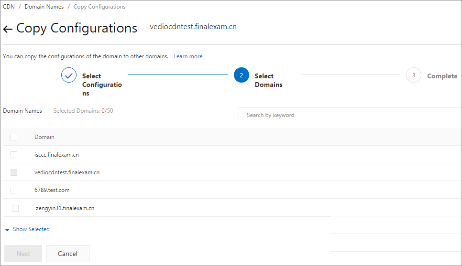Check the 6789.test.com checkbox

[x=14, y=190]
